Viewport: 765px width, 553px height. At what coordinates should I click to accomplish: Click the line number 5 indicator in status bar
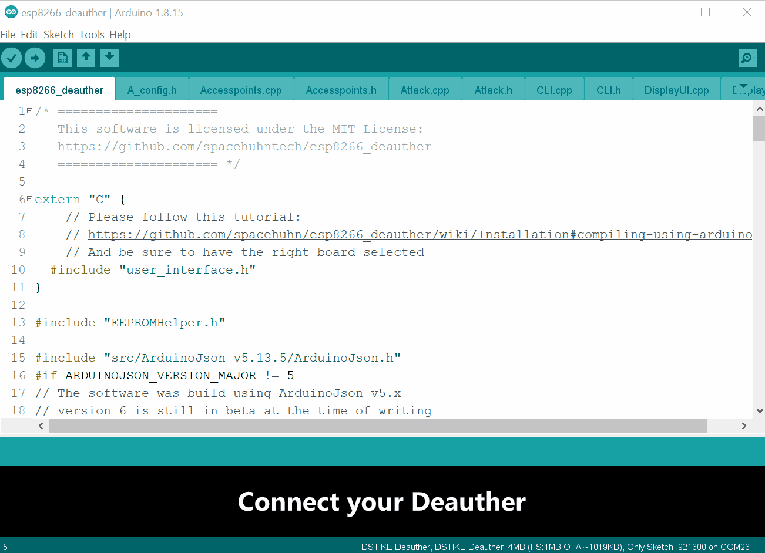tap(5, 547)
